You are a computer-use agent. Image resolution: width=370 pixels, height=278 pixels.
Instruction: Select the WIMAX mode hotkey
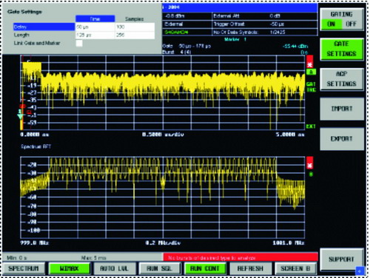click(x=69, y=268)
